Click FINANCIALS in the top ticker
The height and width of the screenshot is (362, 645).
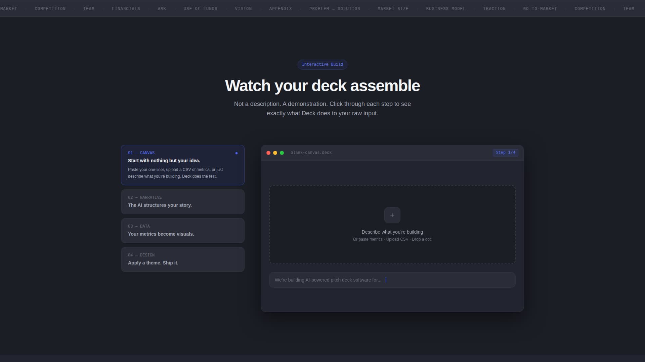click(126, 9)
